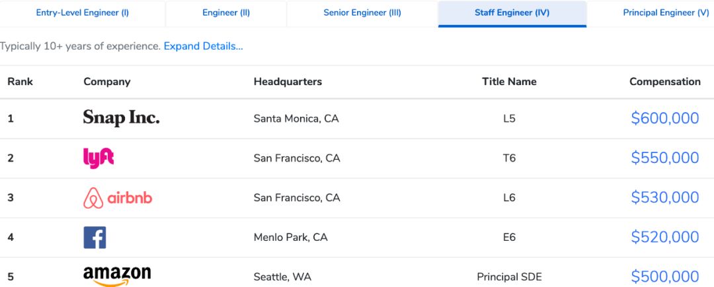Click the Title Name column header

tap(509, 82)
